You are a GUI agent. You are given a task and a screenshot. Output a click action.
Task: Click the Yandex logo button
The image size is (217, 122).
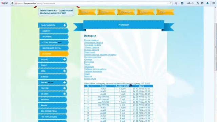click(x=4, y=3)
